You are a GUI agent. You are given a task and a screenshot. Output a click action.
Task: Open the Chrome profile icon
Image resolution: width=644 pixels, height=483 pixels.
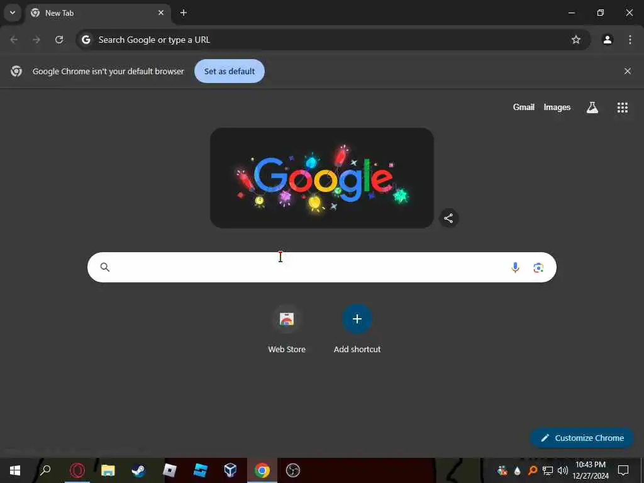[x=608, y=40]
